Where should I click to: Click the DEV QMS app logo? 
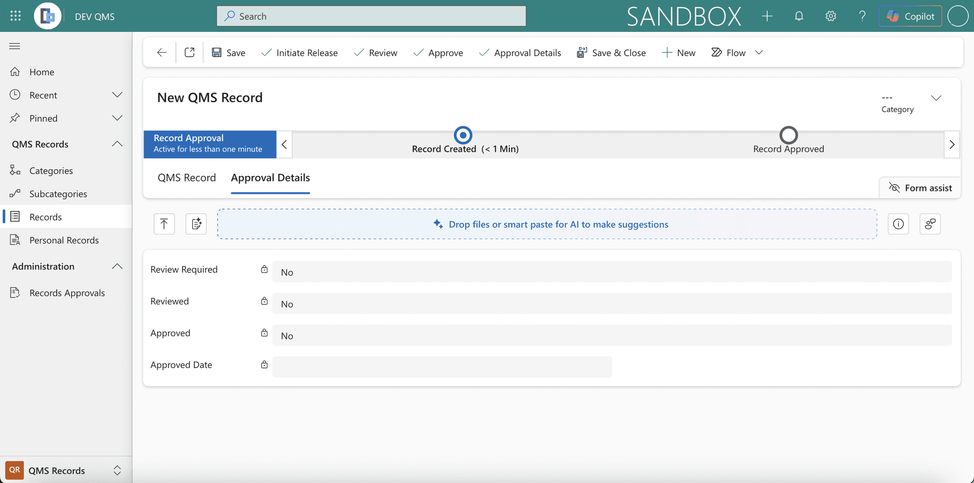48,16
